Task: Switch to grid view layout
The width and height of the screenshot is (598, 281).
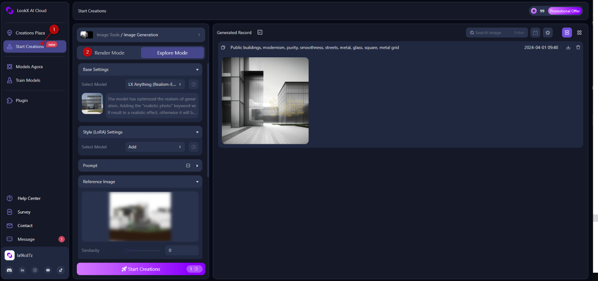Action: [579, 33]
